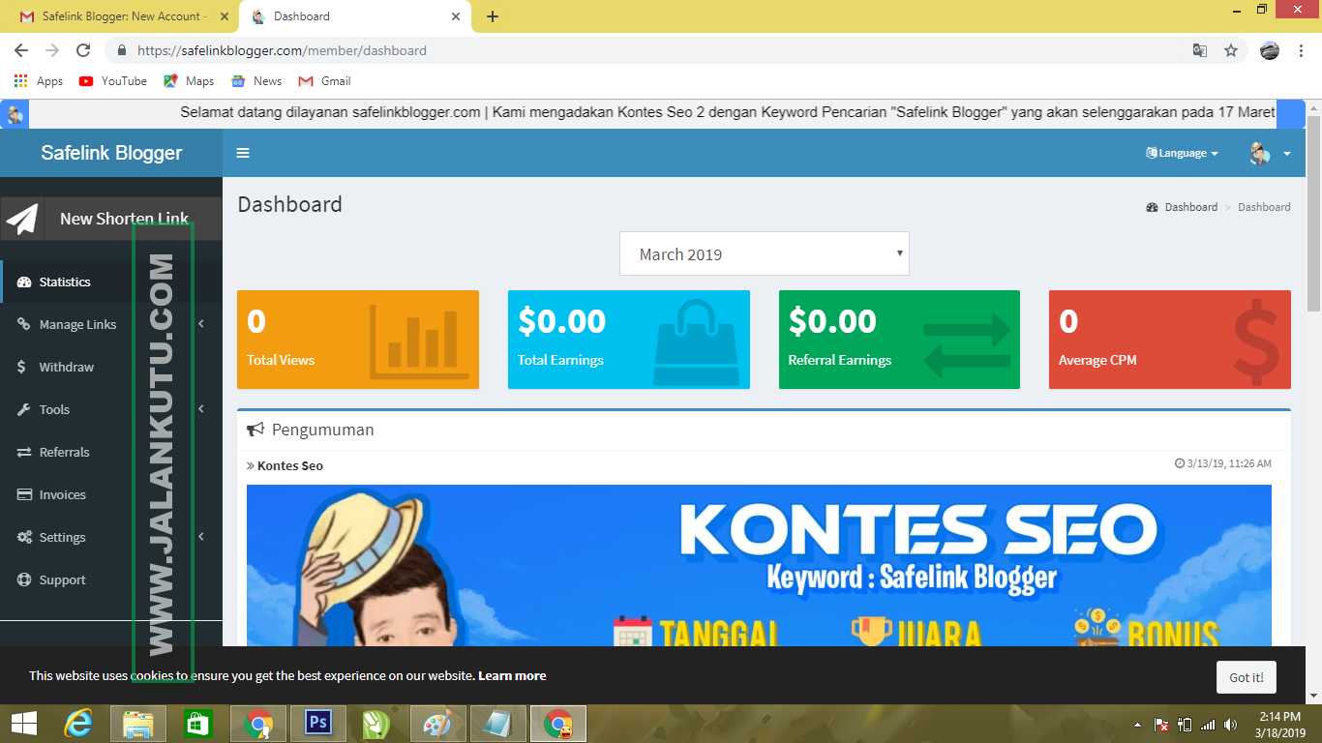Toggle the sidebar hamburger menu
The height and width of the screenshot is (743, 1322).
[x=243, y=153]
